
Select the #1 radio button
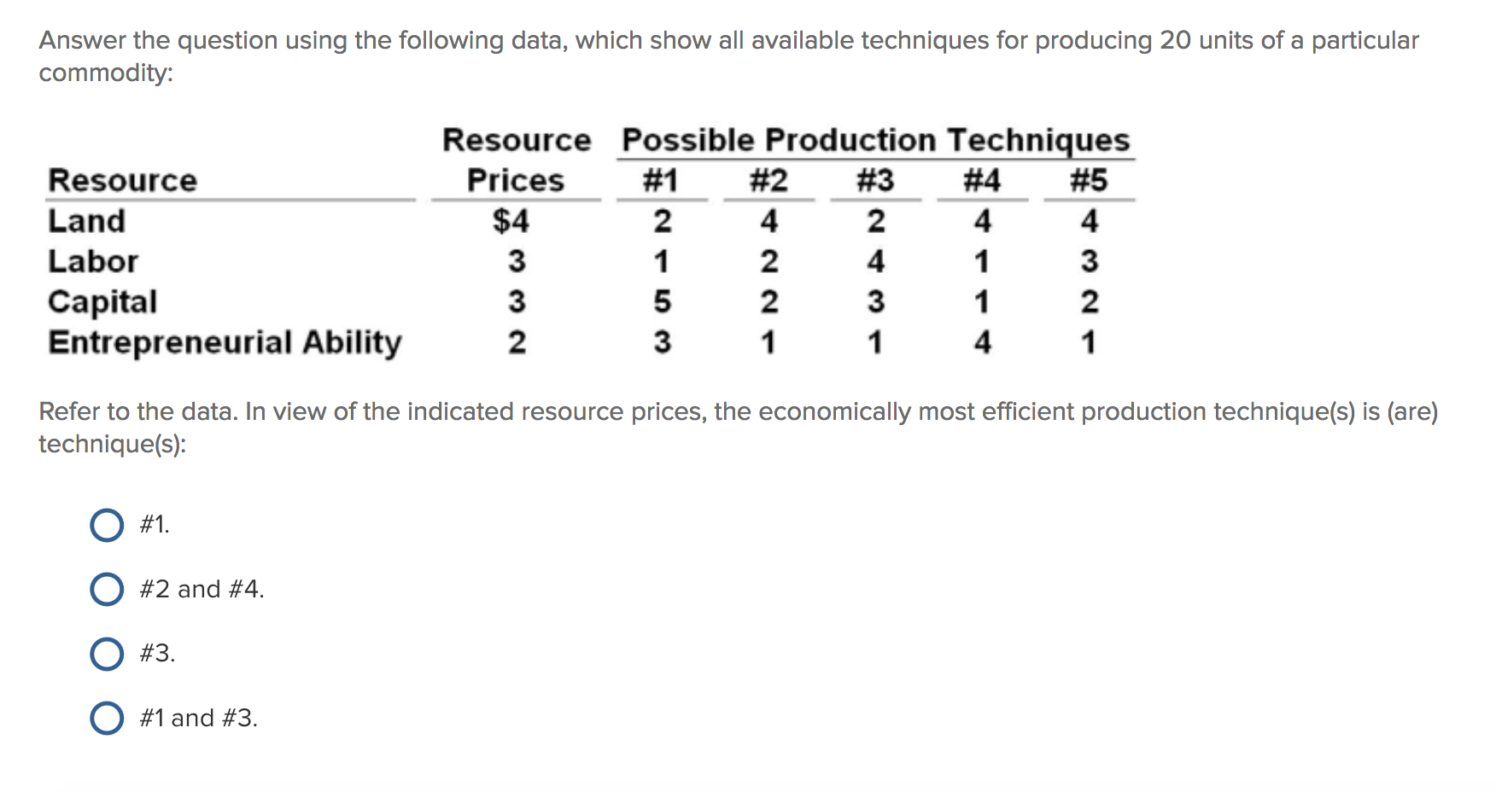point(106,526)
